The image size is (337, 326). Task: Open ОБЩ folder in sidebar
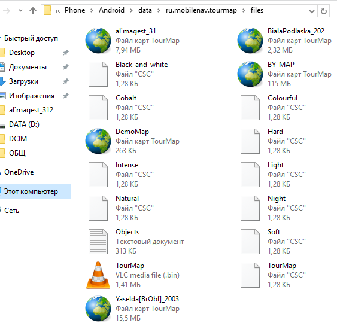(17, 153)
